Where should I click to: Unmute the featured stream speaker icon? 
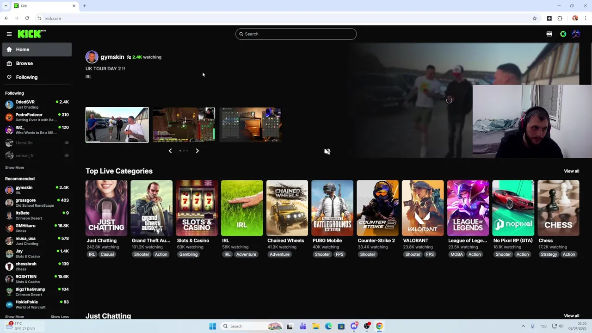coord(327,151)
